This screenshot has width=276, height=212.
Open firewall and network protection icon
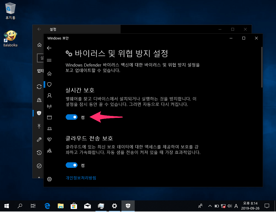[49, 107]
